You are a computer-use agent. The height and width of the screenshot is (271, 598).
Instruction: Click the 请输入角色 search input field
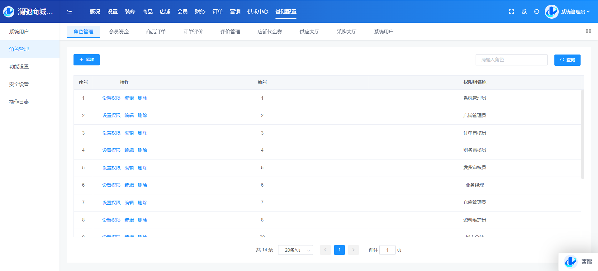511,60
